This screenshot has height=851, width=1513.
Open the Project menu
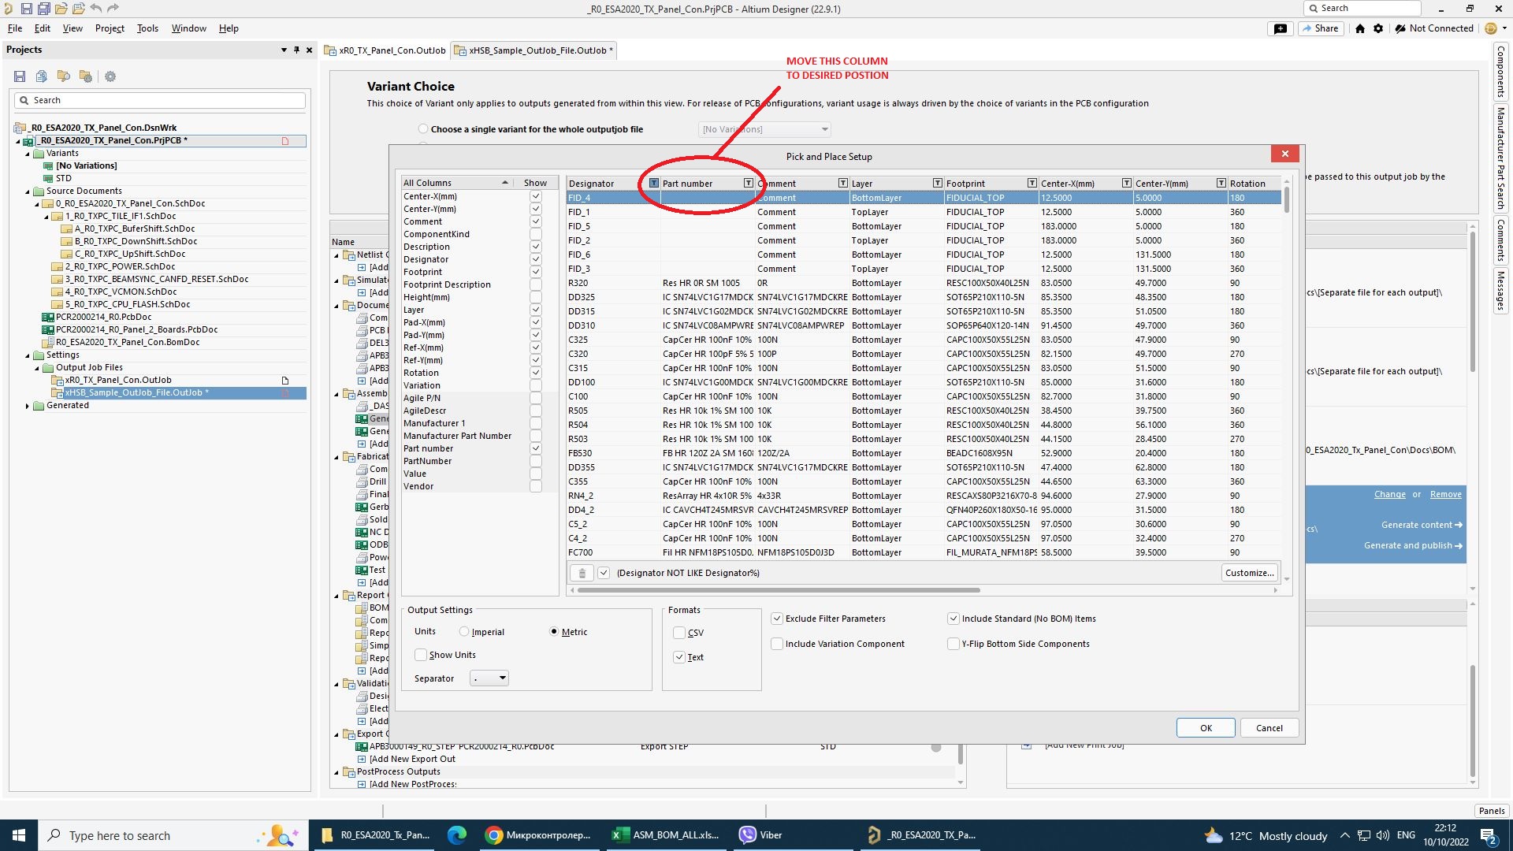110,28
